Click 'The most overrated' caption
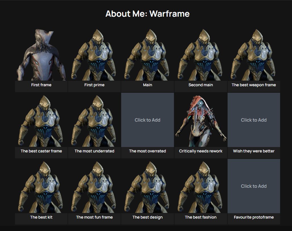 [x=148, y=151]
